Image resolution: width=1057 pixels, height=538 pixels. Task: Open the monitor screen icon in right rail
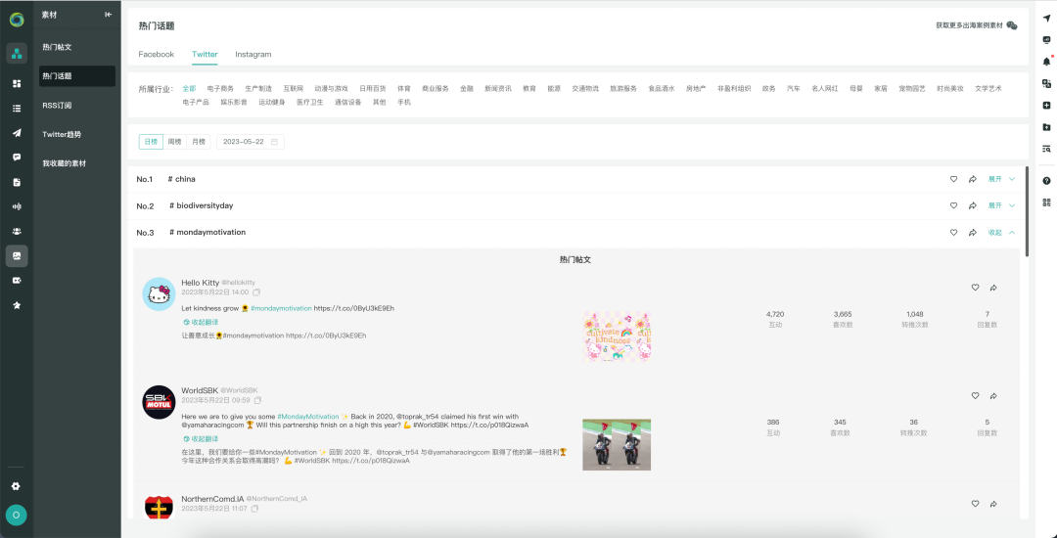pos(1046,40)
